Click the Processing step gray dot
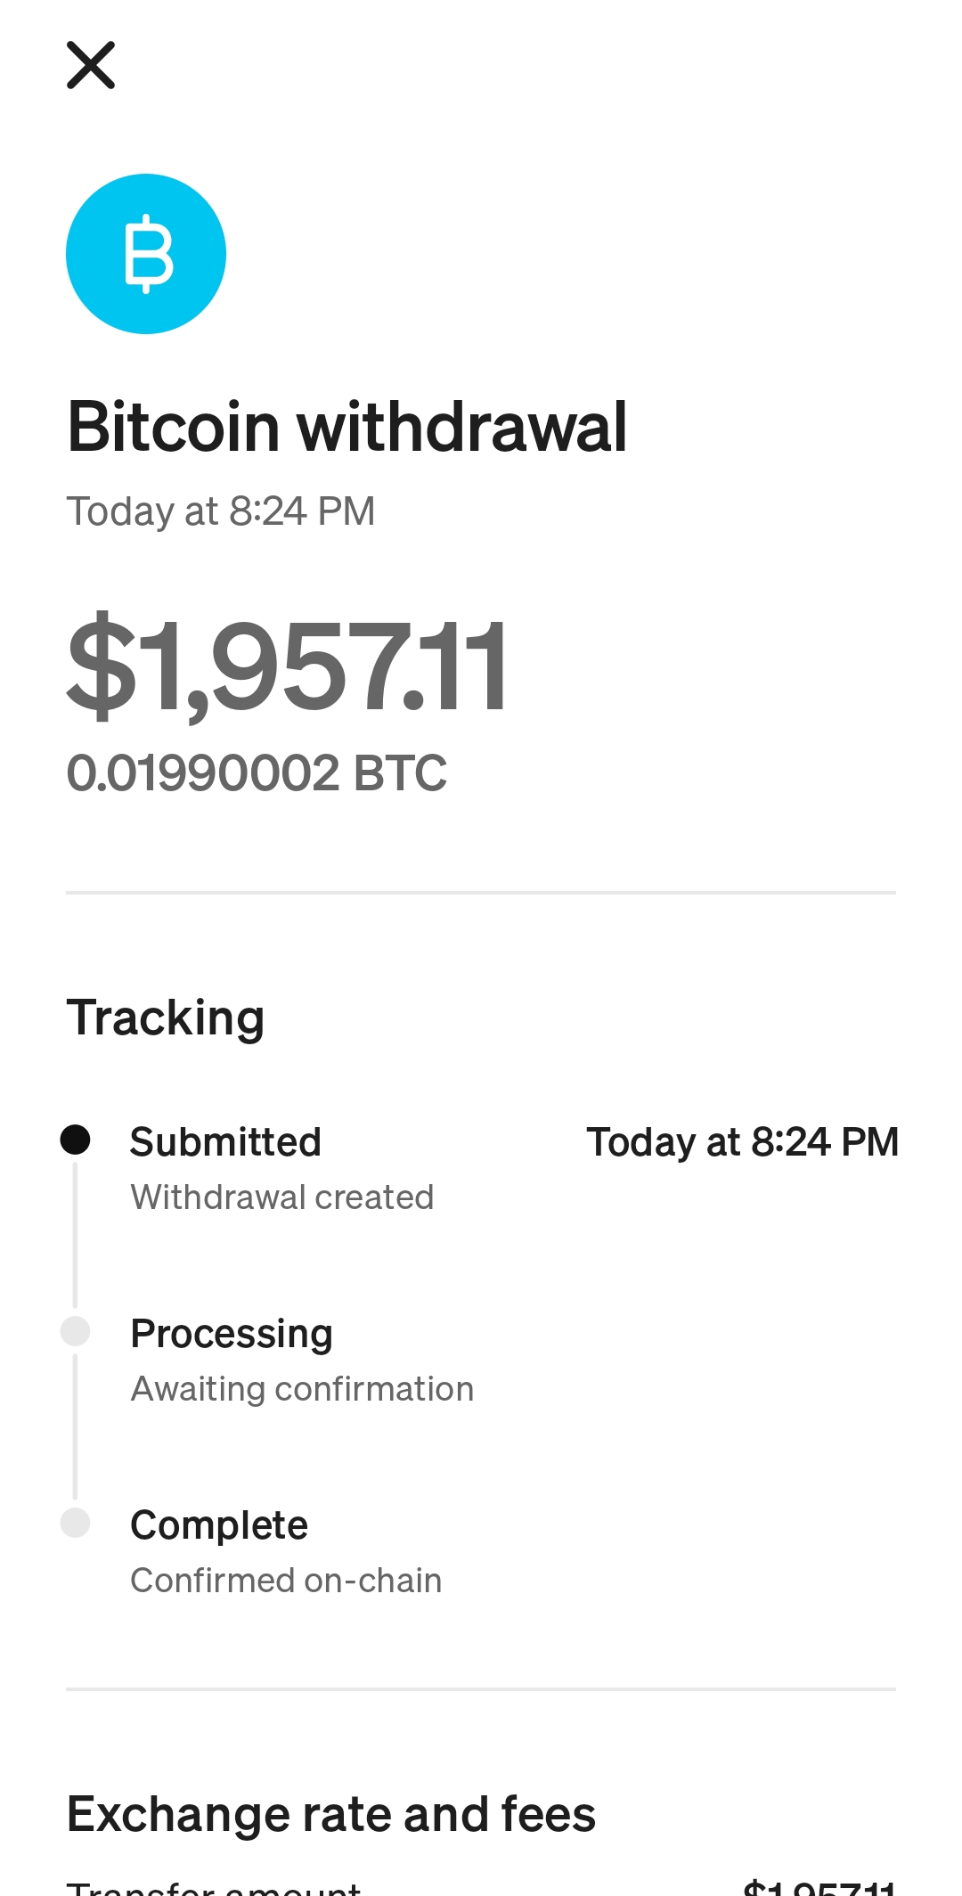Image resolution: width=962 pixels, height=1896 pixels. point(76,1331)
